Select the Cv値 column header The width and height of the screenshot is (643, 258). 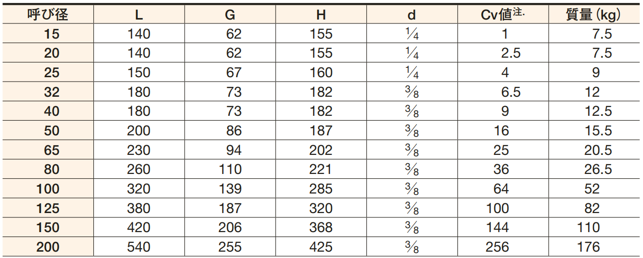point(503,15)
